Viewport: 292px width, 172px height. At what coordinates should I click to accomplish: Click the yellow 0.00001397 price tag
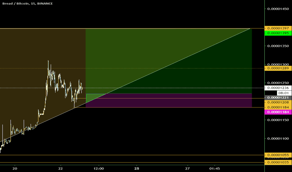point(278,28)
